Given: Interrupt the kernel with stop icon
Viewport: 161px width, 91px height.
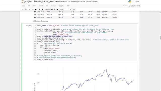Looking at the screenshot, I should coord(52,9).
